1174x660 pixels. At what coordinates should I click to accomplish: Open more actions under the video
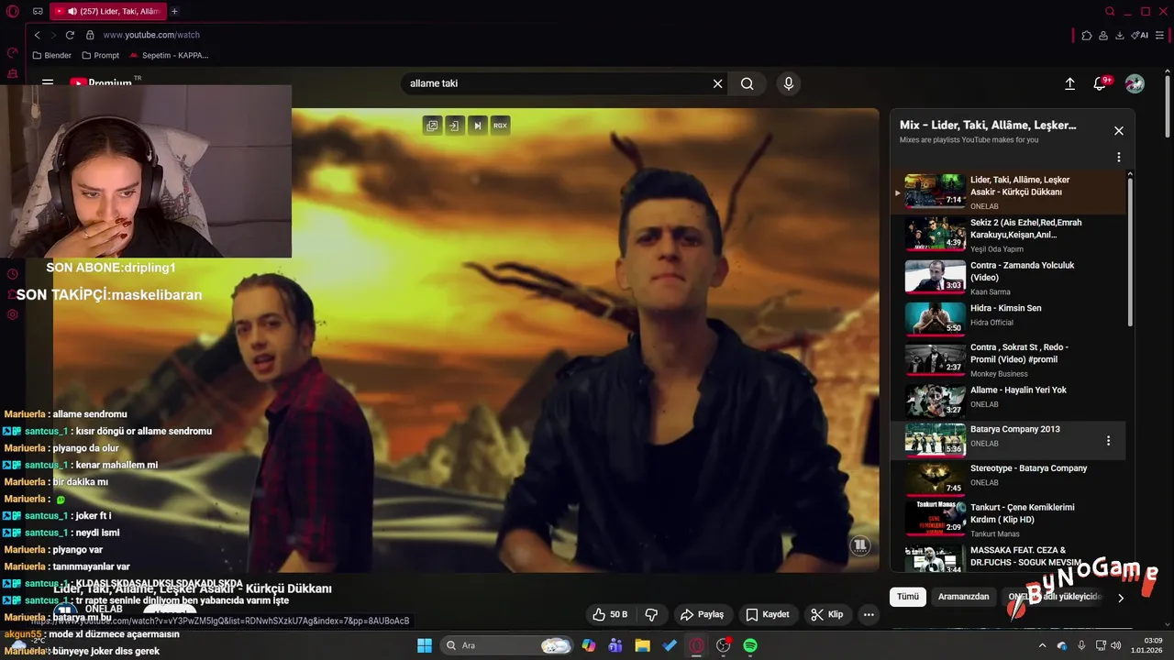pyautogui.click(x=869, y=614)
